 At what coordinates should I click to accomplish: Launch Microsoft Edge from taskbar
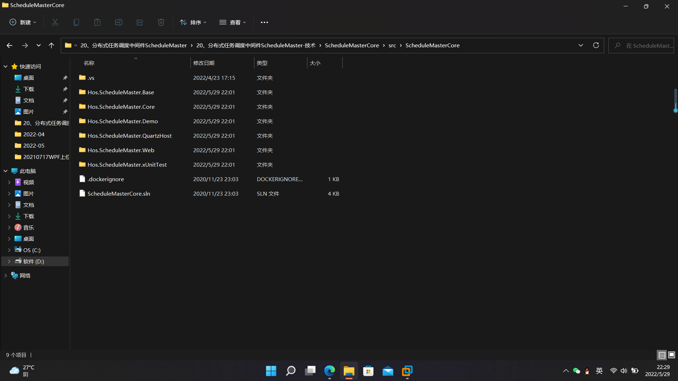pyautogui.click(x=330, y=371)
